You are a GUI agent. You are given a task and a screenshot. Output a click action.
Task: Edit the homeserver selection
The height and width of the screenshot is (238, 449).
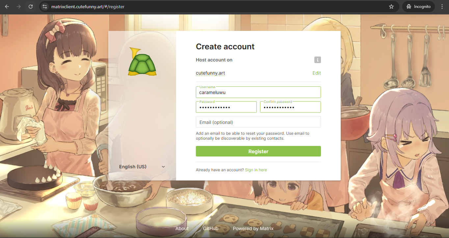click(x=317, y=73)
